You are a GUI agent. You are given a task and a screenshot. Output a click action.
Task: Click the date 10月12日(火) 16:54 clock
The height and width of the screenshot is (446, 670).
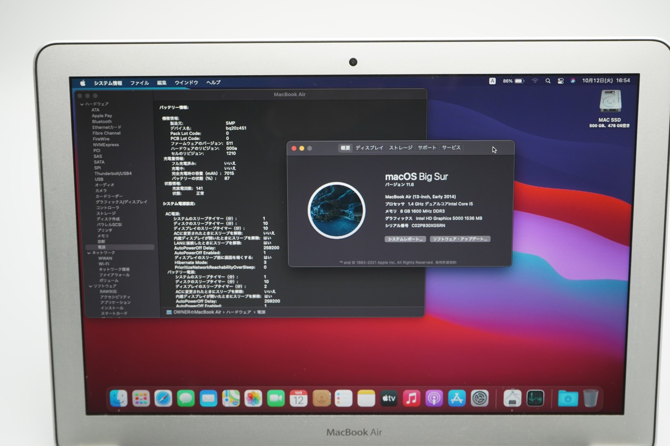point(606,81)
